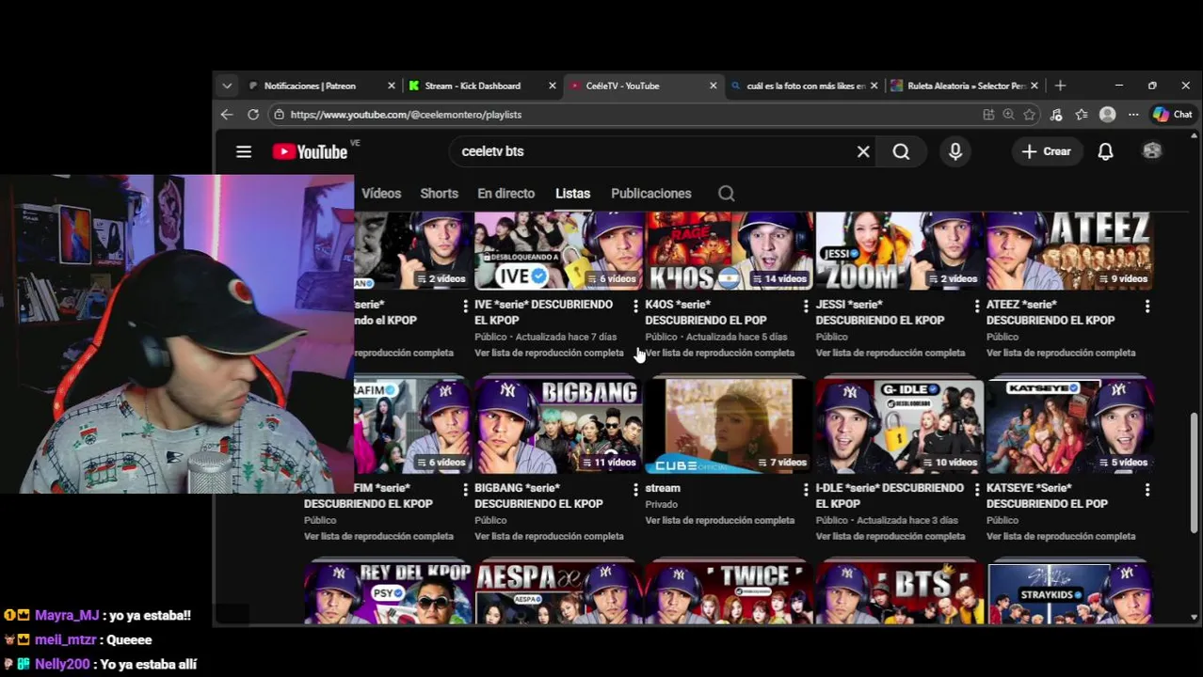Open the STRAYKIDS playlist thumbnail
Image resolution: width=1203 pixels, height=677 pixels.
click(1070, 593)
